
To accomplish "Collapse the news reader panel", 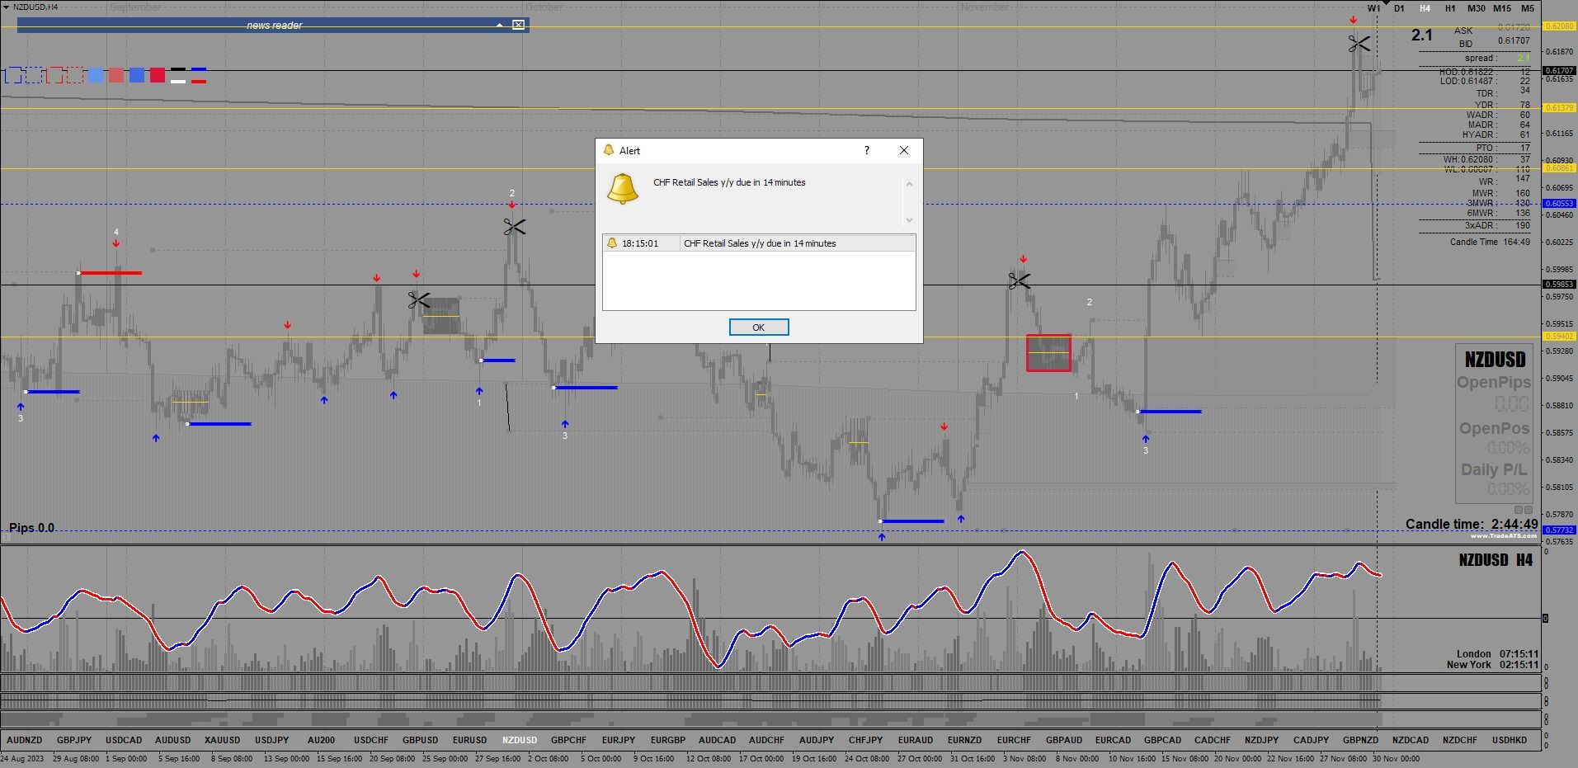I will tap(499, 25).
